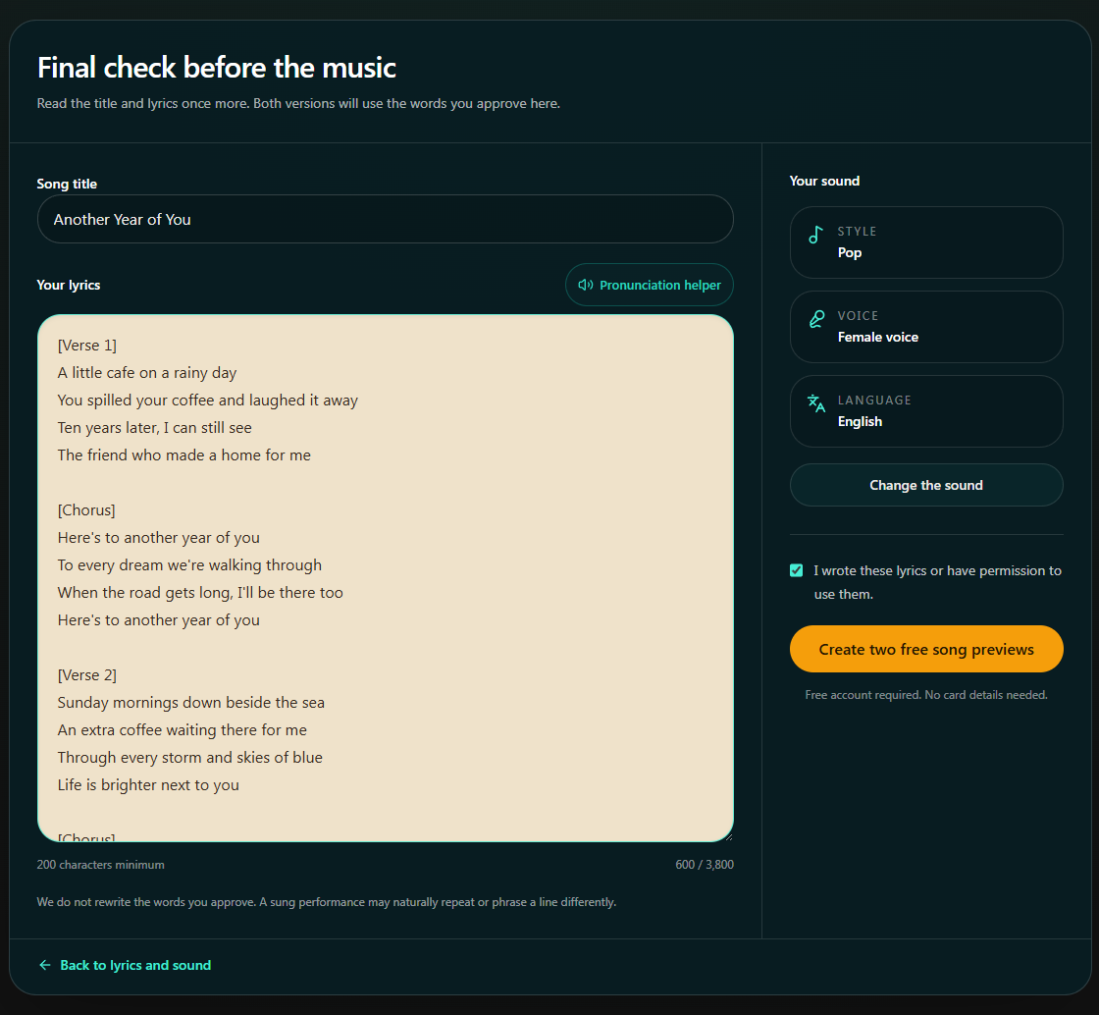Click the 'Your sound' heading
Viewport: 1099px width, 1015px height.
point(824,181)
